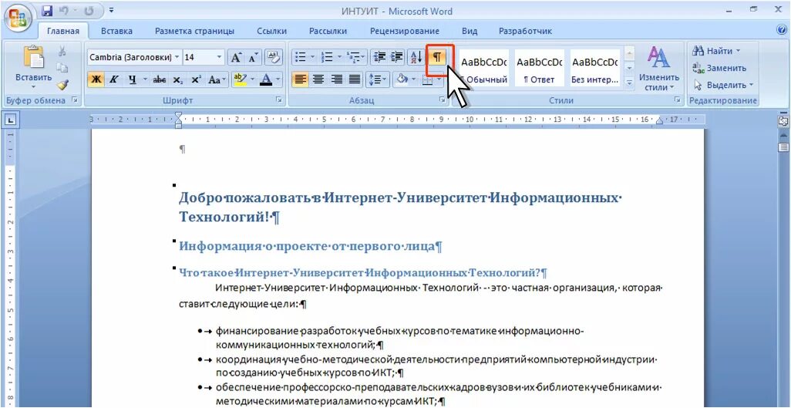This screenshot has width=791, height=408.
Task: Switch to the Вставка tab
Action: (116, 32)
